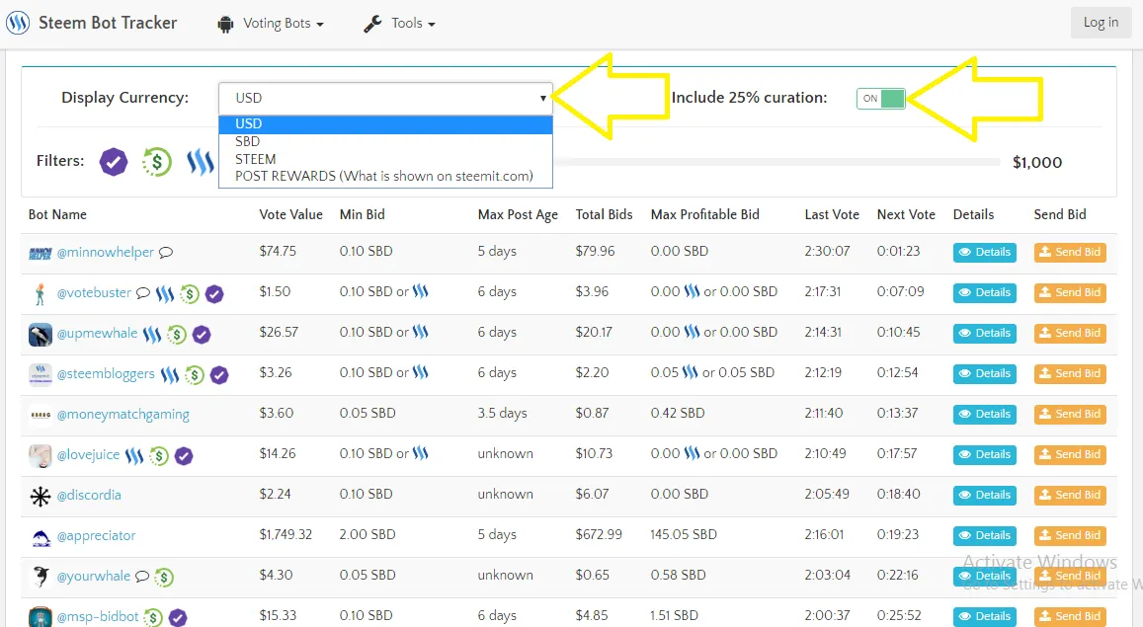Viewport: 1143px width, 627px height.
Task: Click the @msp-bidbot verified checkmark icon
Action: coord(178,617)
